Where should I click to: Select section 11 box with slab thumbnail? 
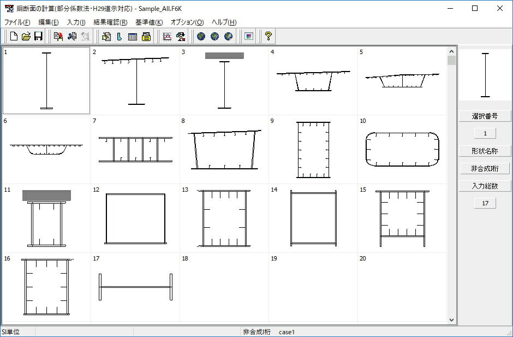pyautogui.click(x=46, y=218)
